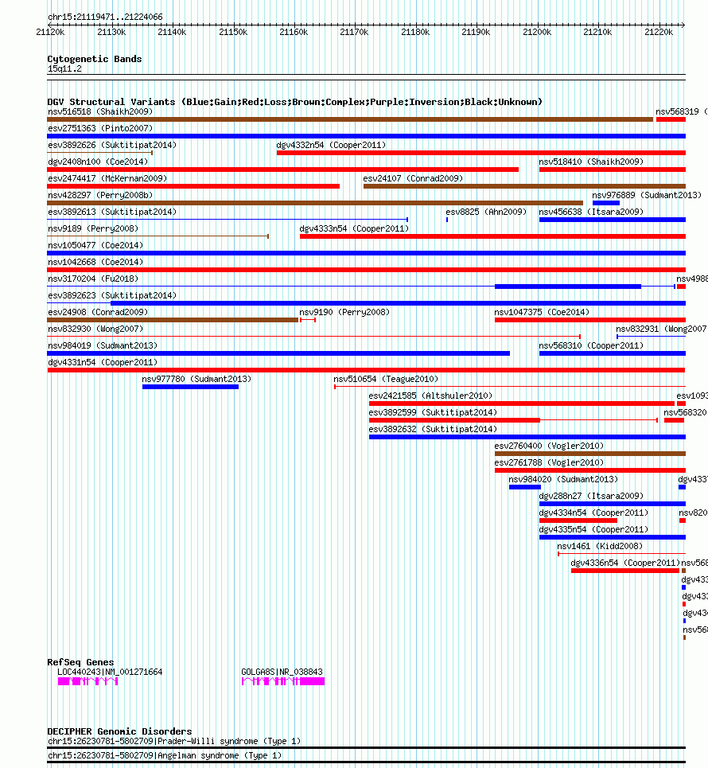Viewport: 708px width, 768px height.
Task: Click the 21200k ruler tick label
Action: [x=537, y=33]
